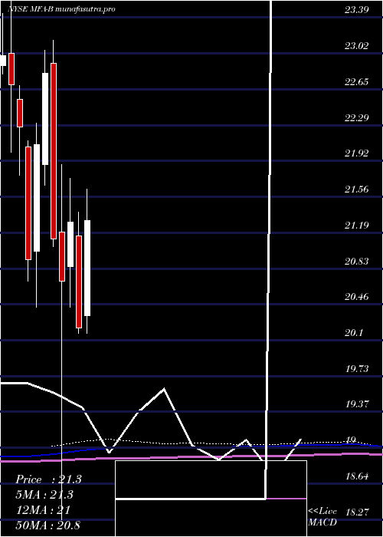This screenshot has width=383, height=537.
Task: Click the 23.39 price axis label
Action: (x=356, y=9)
